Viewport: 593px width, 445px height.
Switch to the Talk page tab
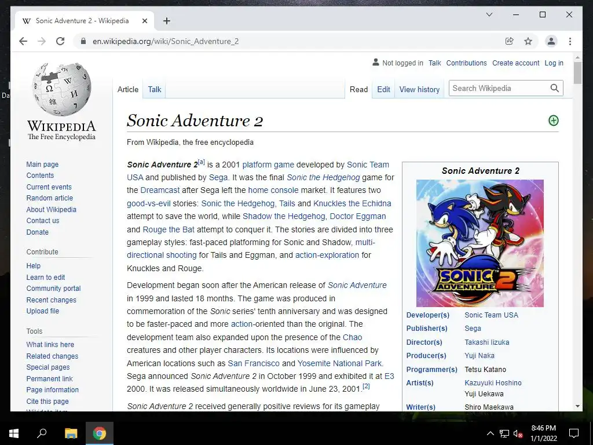click(154, 89)
